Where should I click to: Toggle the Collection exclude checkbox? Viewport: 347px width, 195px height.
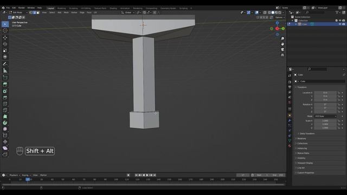[336, 21]
